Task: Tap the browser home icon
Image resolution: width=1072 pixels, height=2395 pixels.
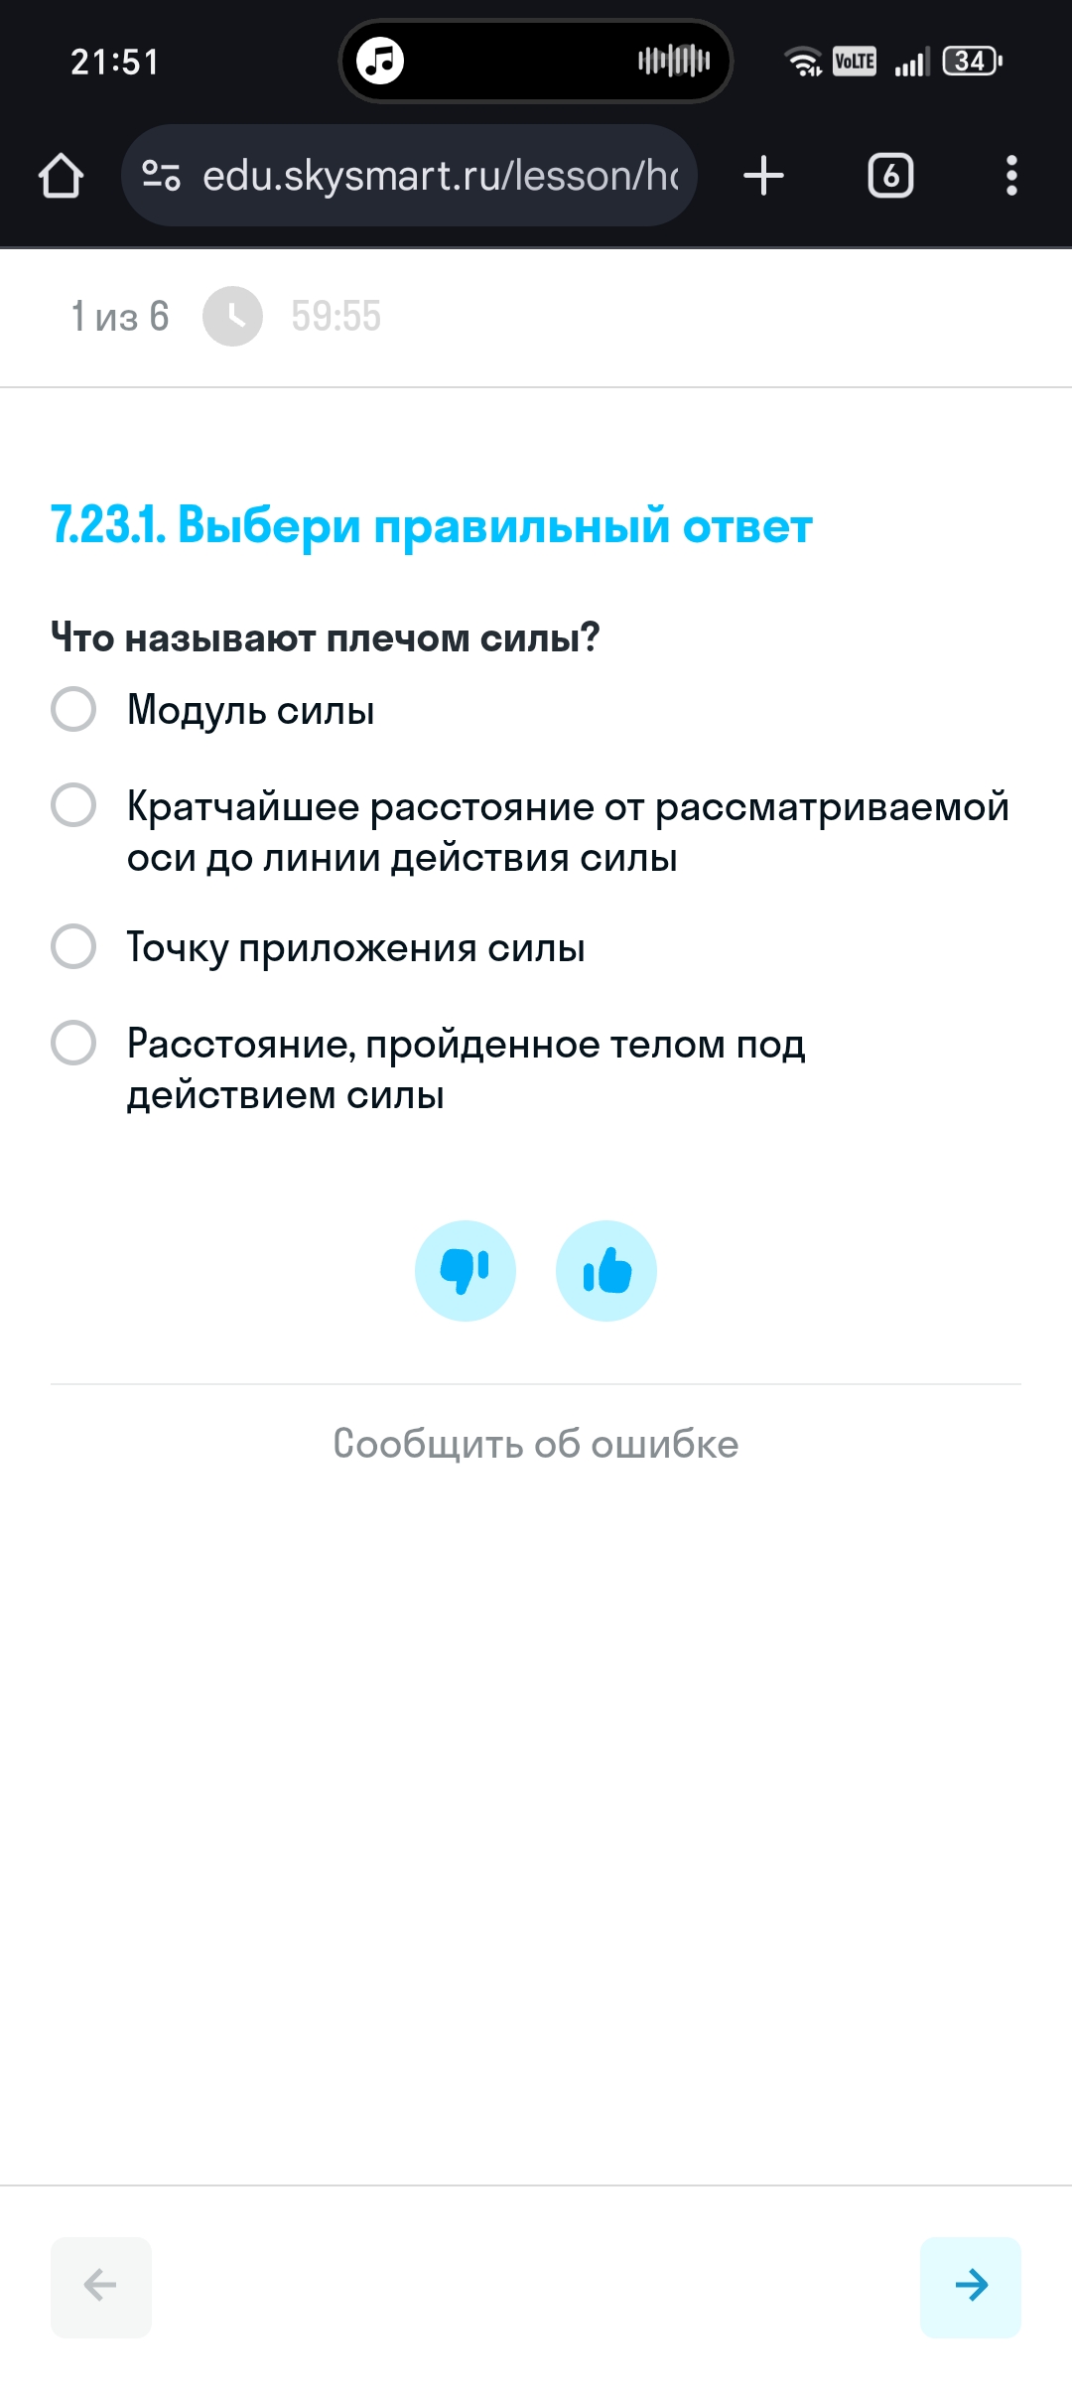Action: tap(61, 176)
